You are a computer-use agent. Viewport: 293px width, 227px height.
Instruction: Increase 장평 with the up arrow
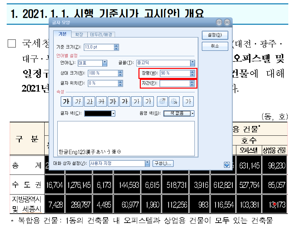[192, 72]
